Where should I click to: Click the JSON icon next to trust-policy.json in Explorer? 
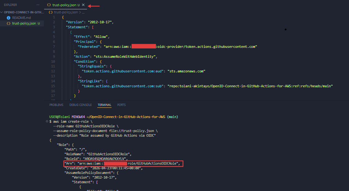coord(8,23)
